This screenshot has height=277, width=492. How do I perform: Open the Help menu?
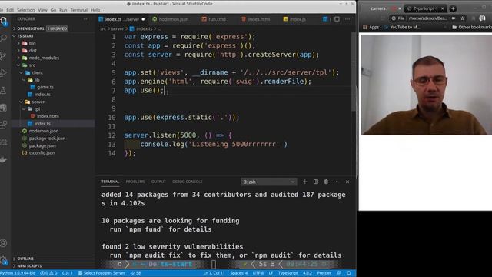[x=95, y=10]
